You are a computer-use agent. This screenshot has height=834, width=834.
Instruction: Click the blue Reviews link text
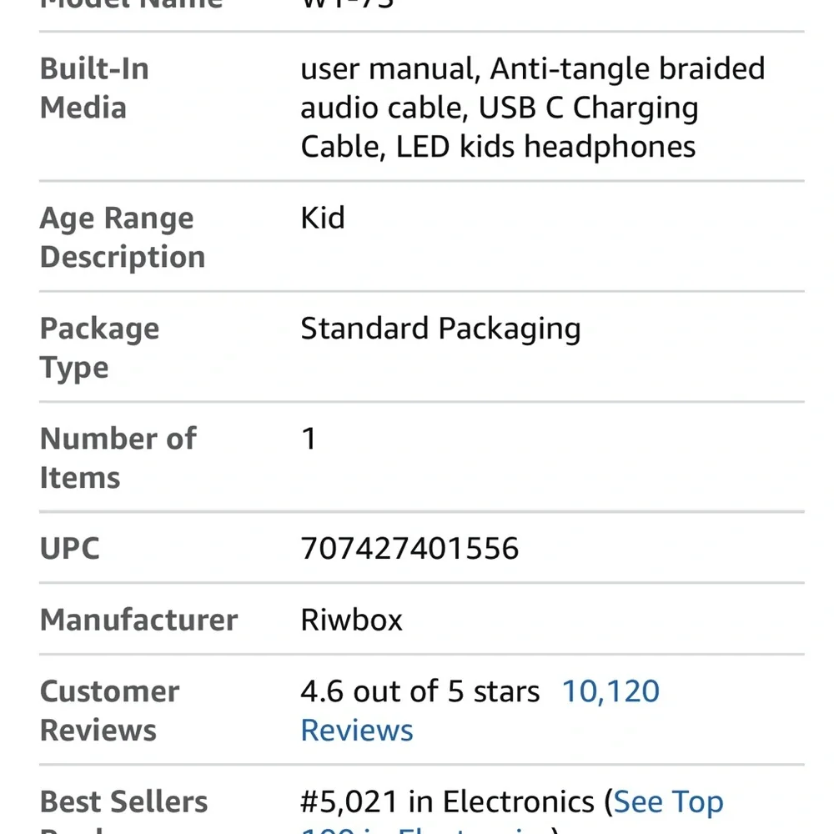pyautogui.click(x=357, y=730)
